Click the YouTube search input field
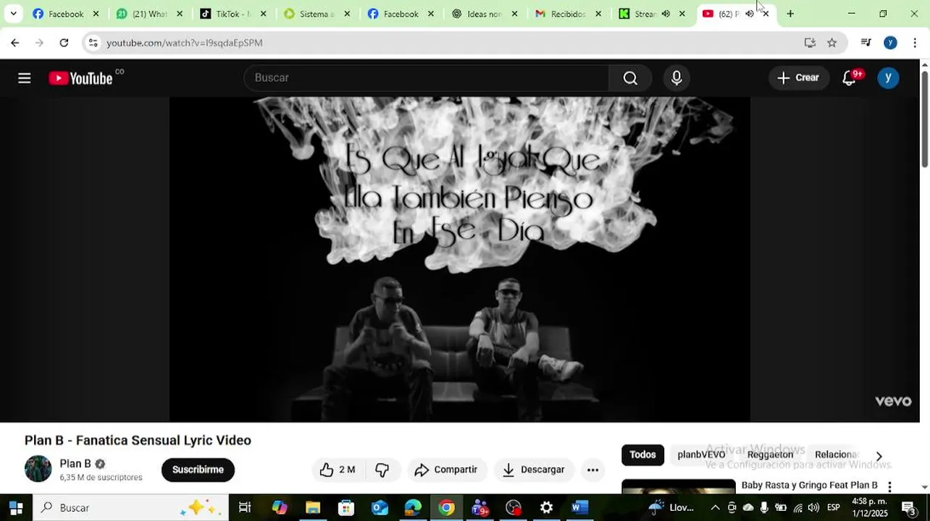Screen dimensions: 930x521 click(427, 78)
